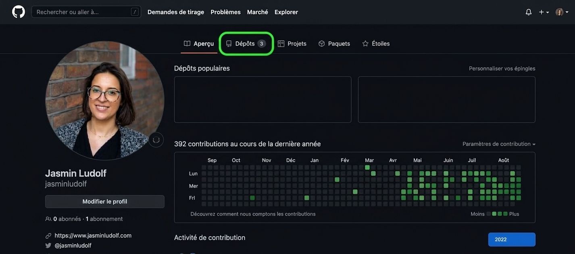
Task: Click the large profile photo
Action: (105, 101)
